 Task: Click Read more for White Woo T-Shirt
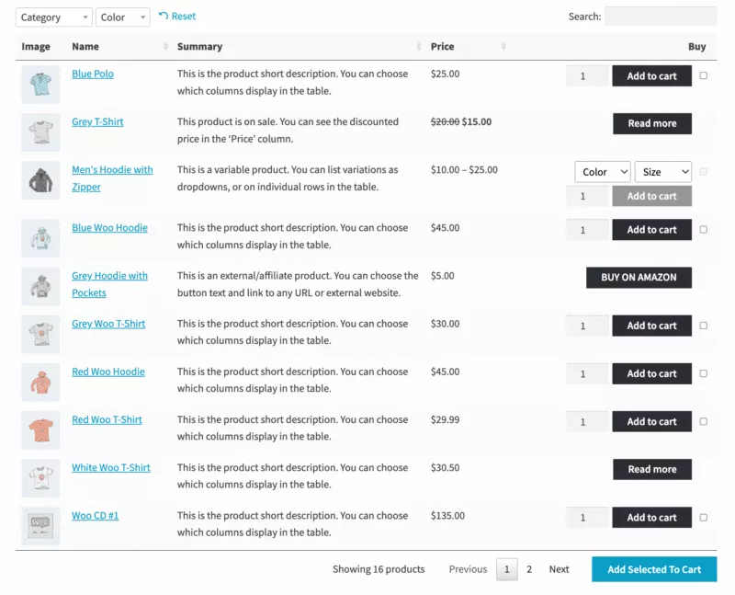click(652, 469)
